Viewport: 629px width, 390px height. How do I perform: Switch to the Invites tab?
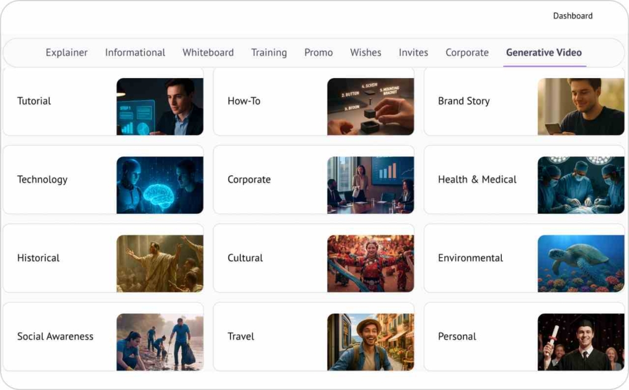tap(413, 53)
